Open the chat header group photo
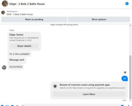The image size is (132, 106). tap(5, 4)
